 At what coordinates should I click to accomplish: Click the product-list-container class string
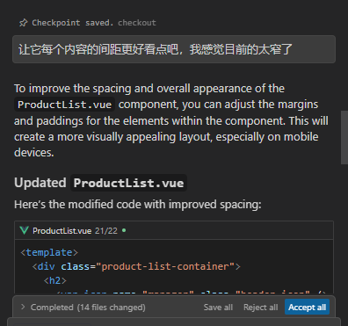(165, 266)
